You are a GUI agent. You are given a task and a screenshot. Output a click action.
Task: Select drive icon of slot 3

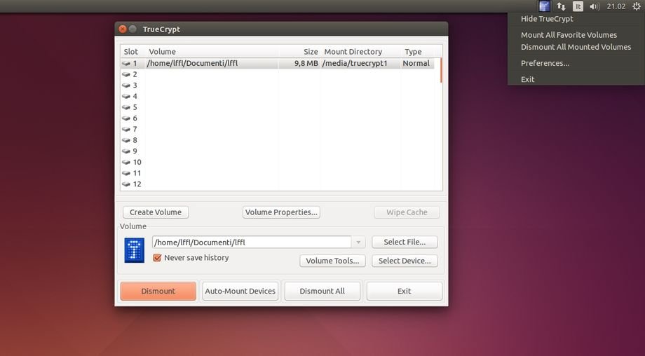coord(126,85)
